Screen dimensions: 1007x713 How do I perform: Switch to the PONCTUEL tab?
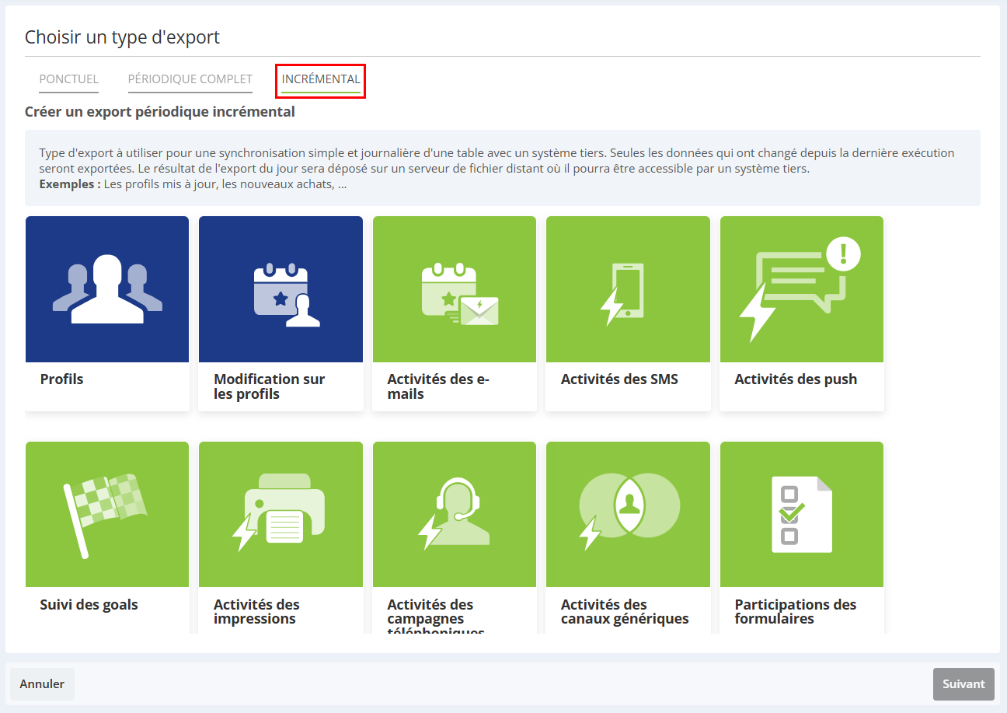[68, 79]
